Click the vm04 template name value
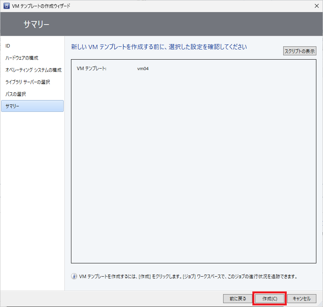This screenshot has height=307, width=323. [x=143, y=69]
